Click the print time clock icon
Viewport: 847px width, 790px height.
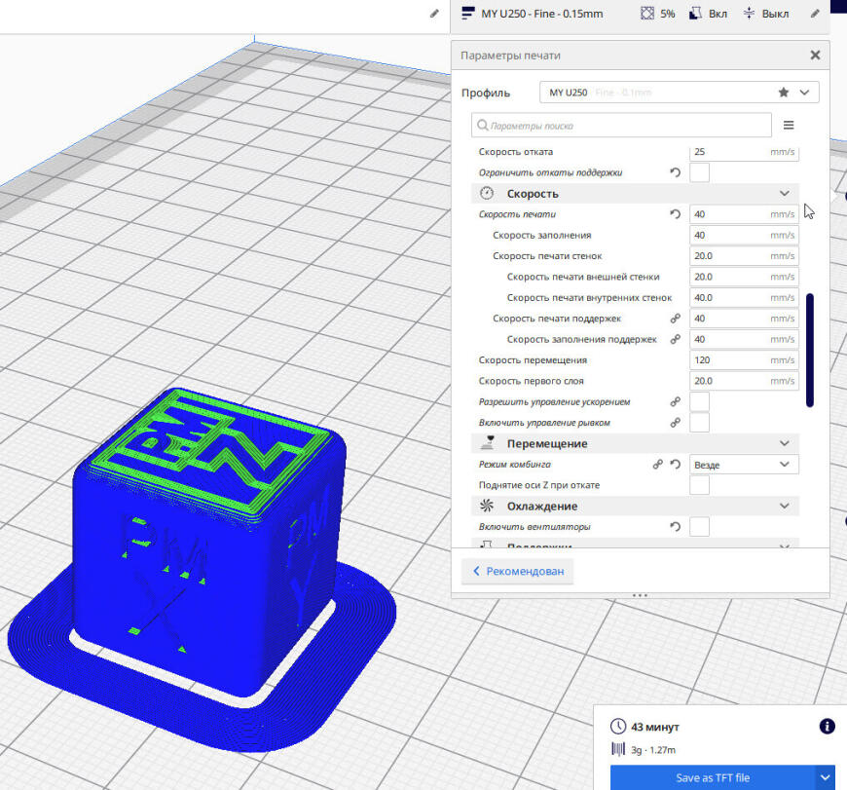point(618,727)
